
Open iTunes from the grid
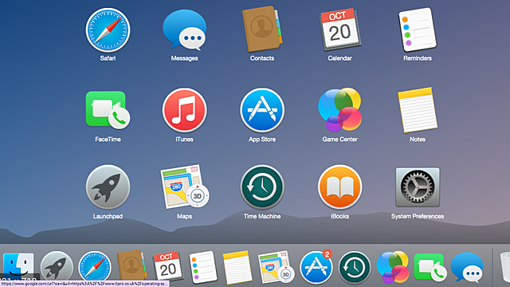tap(184, 110)
